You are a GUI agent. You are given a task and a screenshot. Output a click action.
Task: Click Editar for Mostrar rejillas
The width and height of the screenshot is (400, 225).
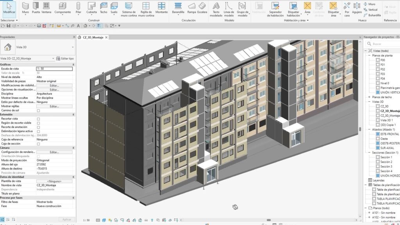[54, 106]
